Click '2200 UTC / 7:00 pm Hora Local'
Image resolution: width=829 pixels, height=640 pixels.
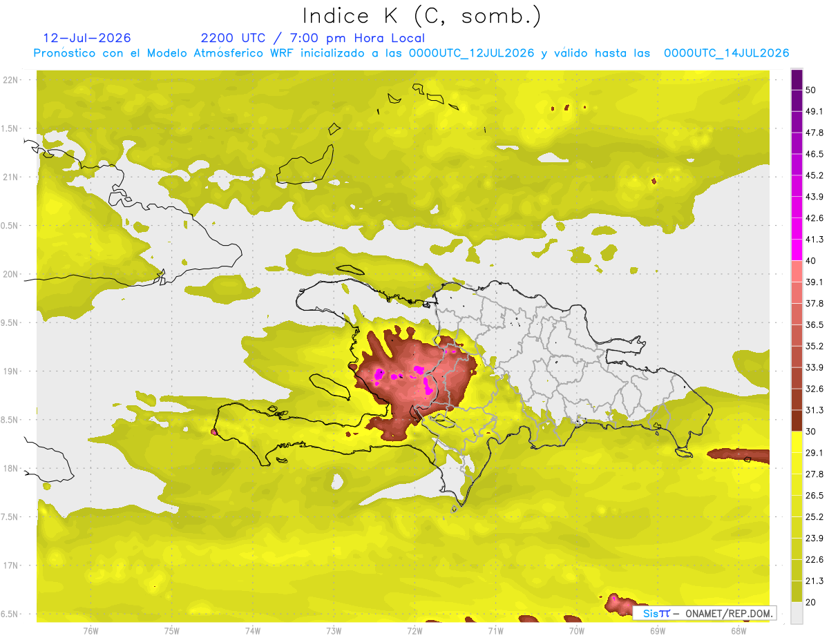[313, 38]
